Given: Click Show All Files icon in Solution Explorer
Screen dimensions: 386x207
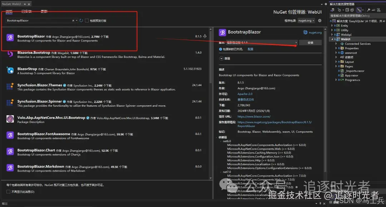Looking at the screenshot, I should [x=352, y=10].
